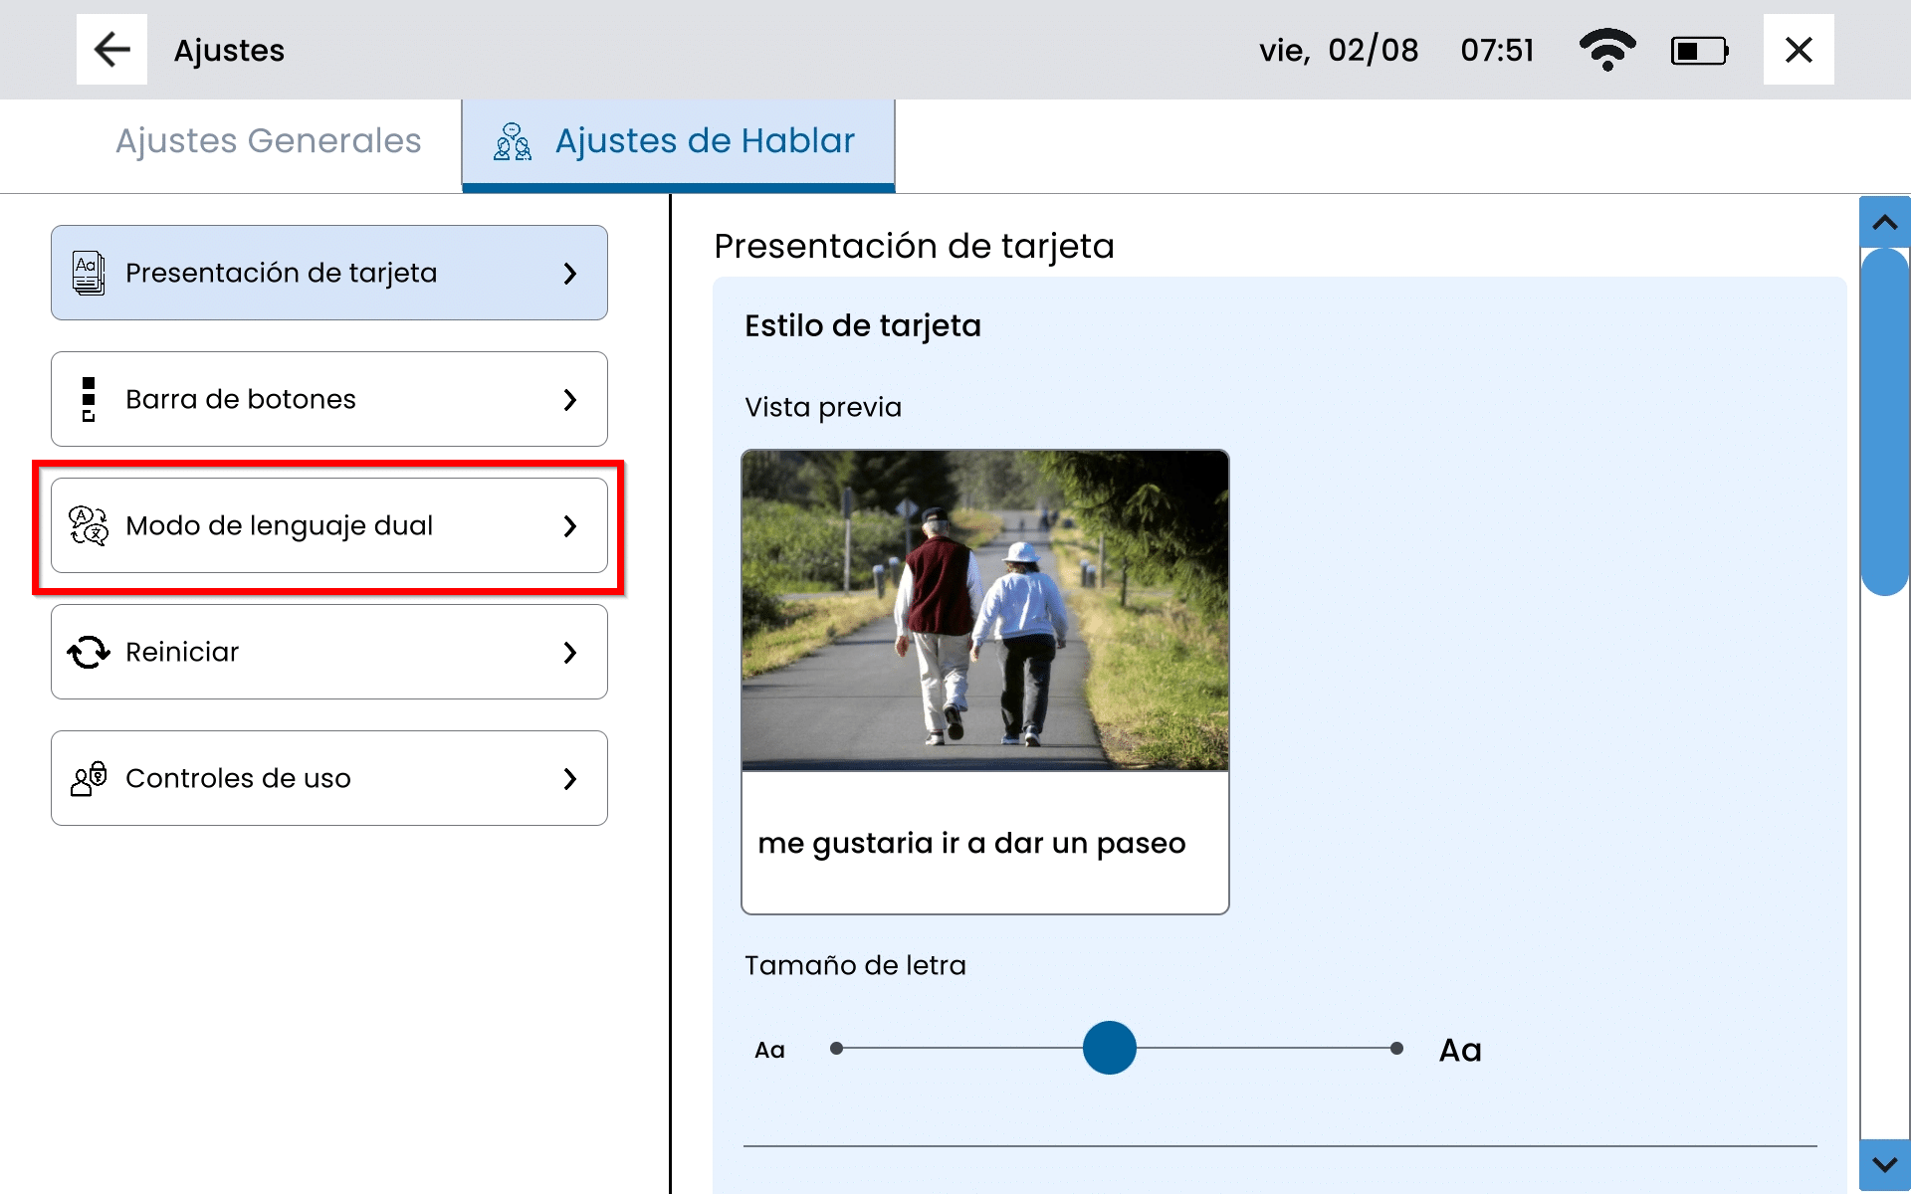Click the back arrow icon
This screenshot has width=1911, height=1194.
click(x=111, y=50)
